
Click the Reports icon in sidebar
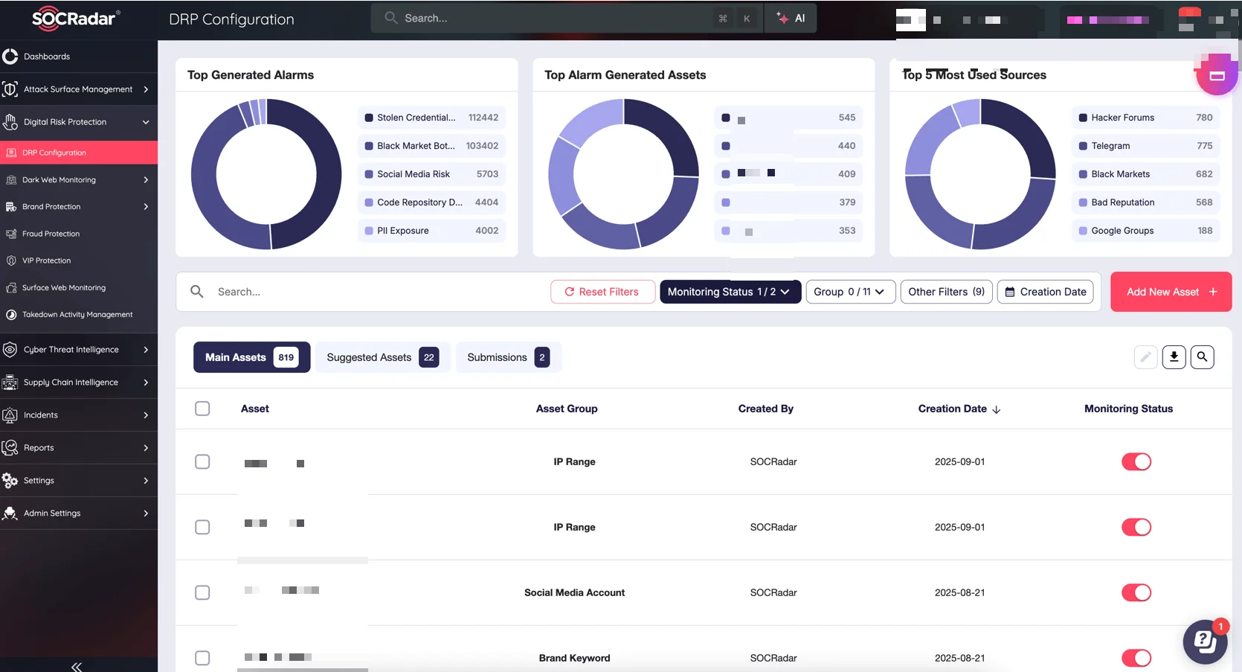point(10,448)
